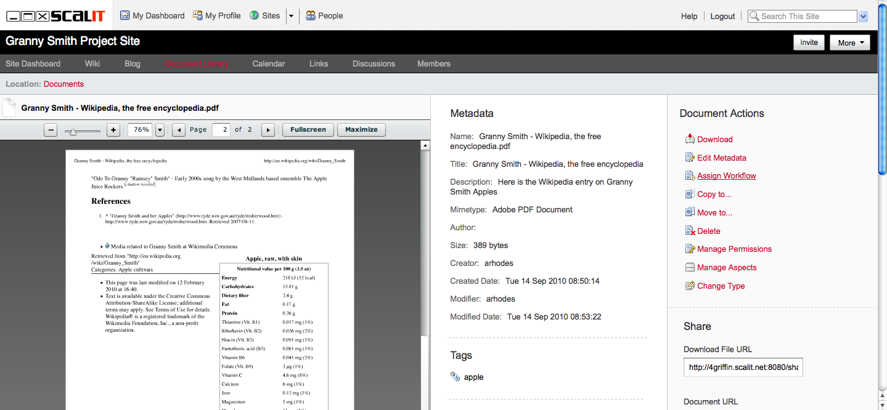Click the Edit Metadata link text
The height and width of the screenshot is (410, 887).
(722, 158)
